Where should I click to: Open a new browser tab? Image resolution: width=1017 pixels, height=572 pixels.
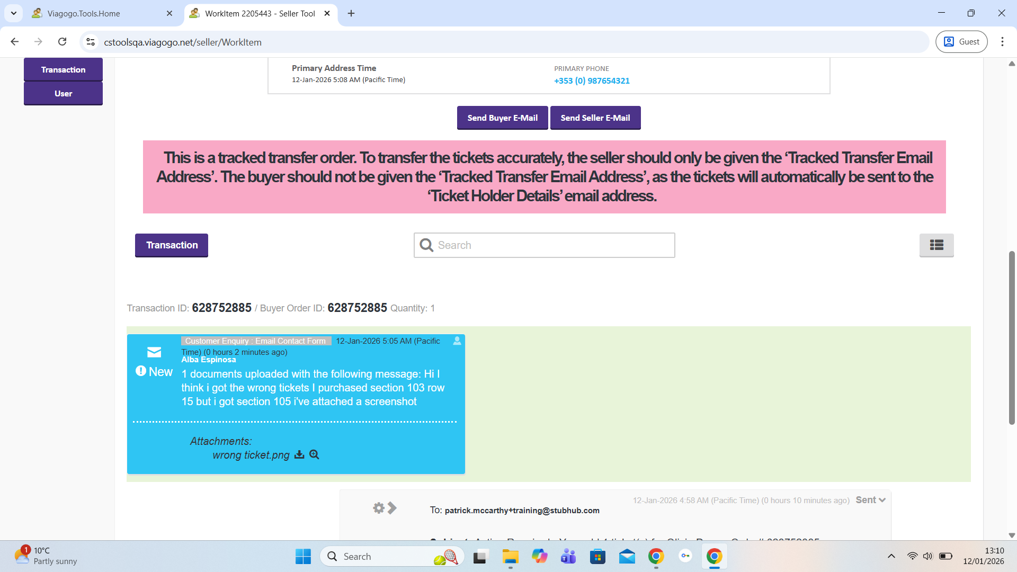click(351, 13)
